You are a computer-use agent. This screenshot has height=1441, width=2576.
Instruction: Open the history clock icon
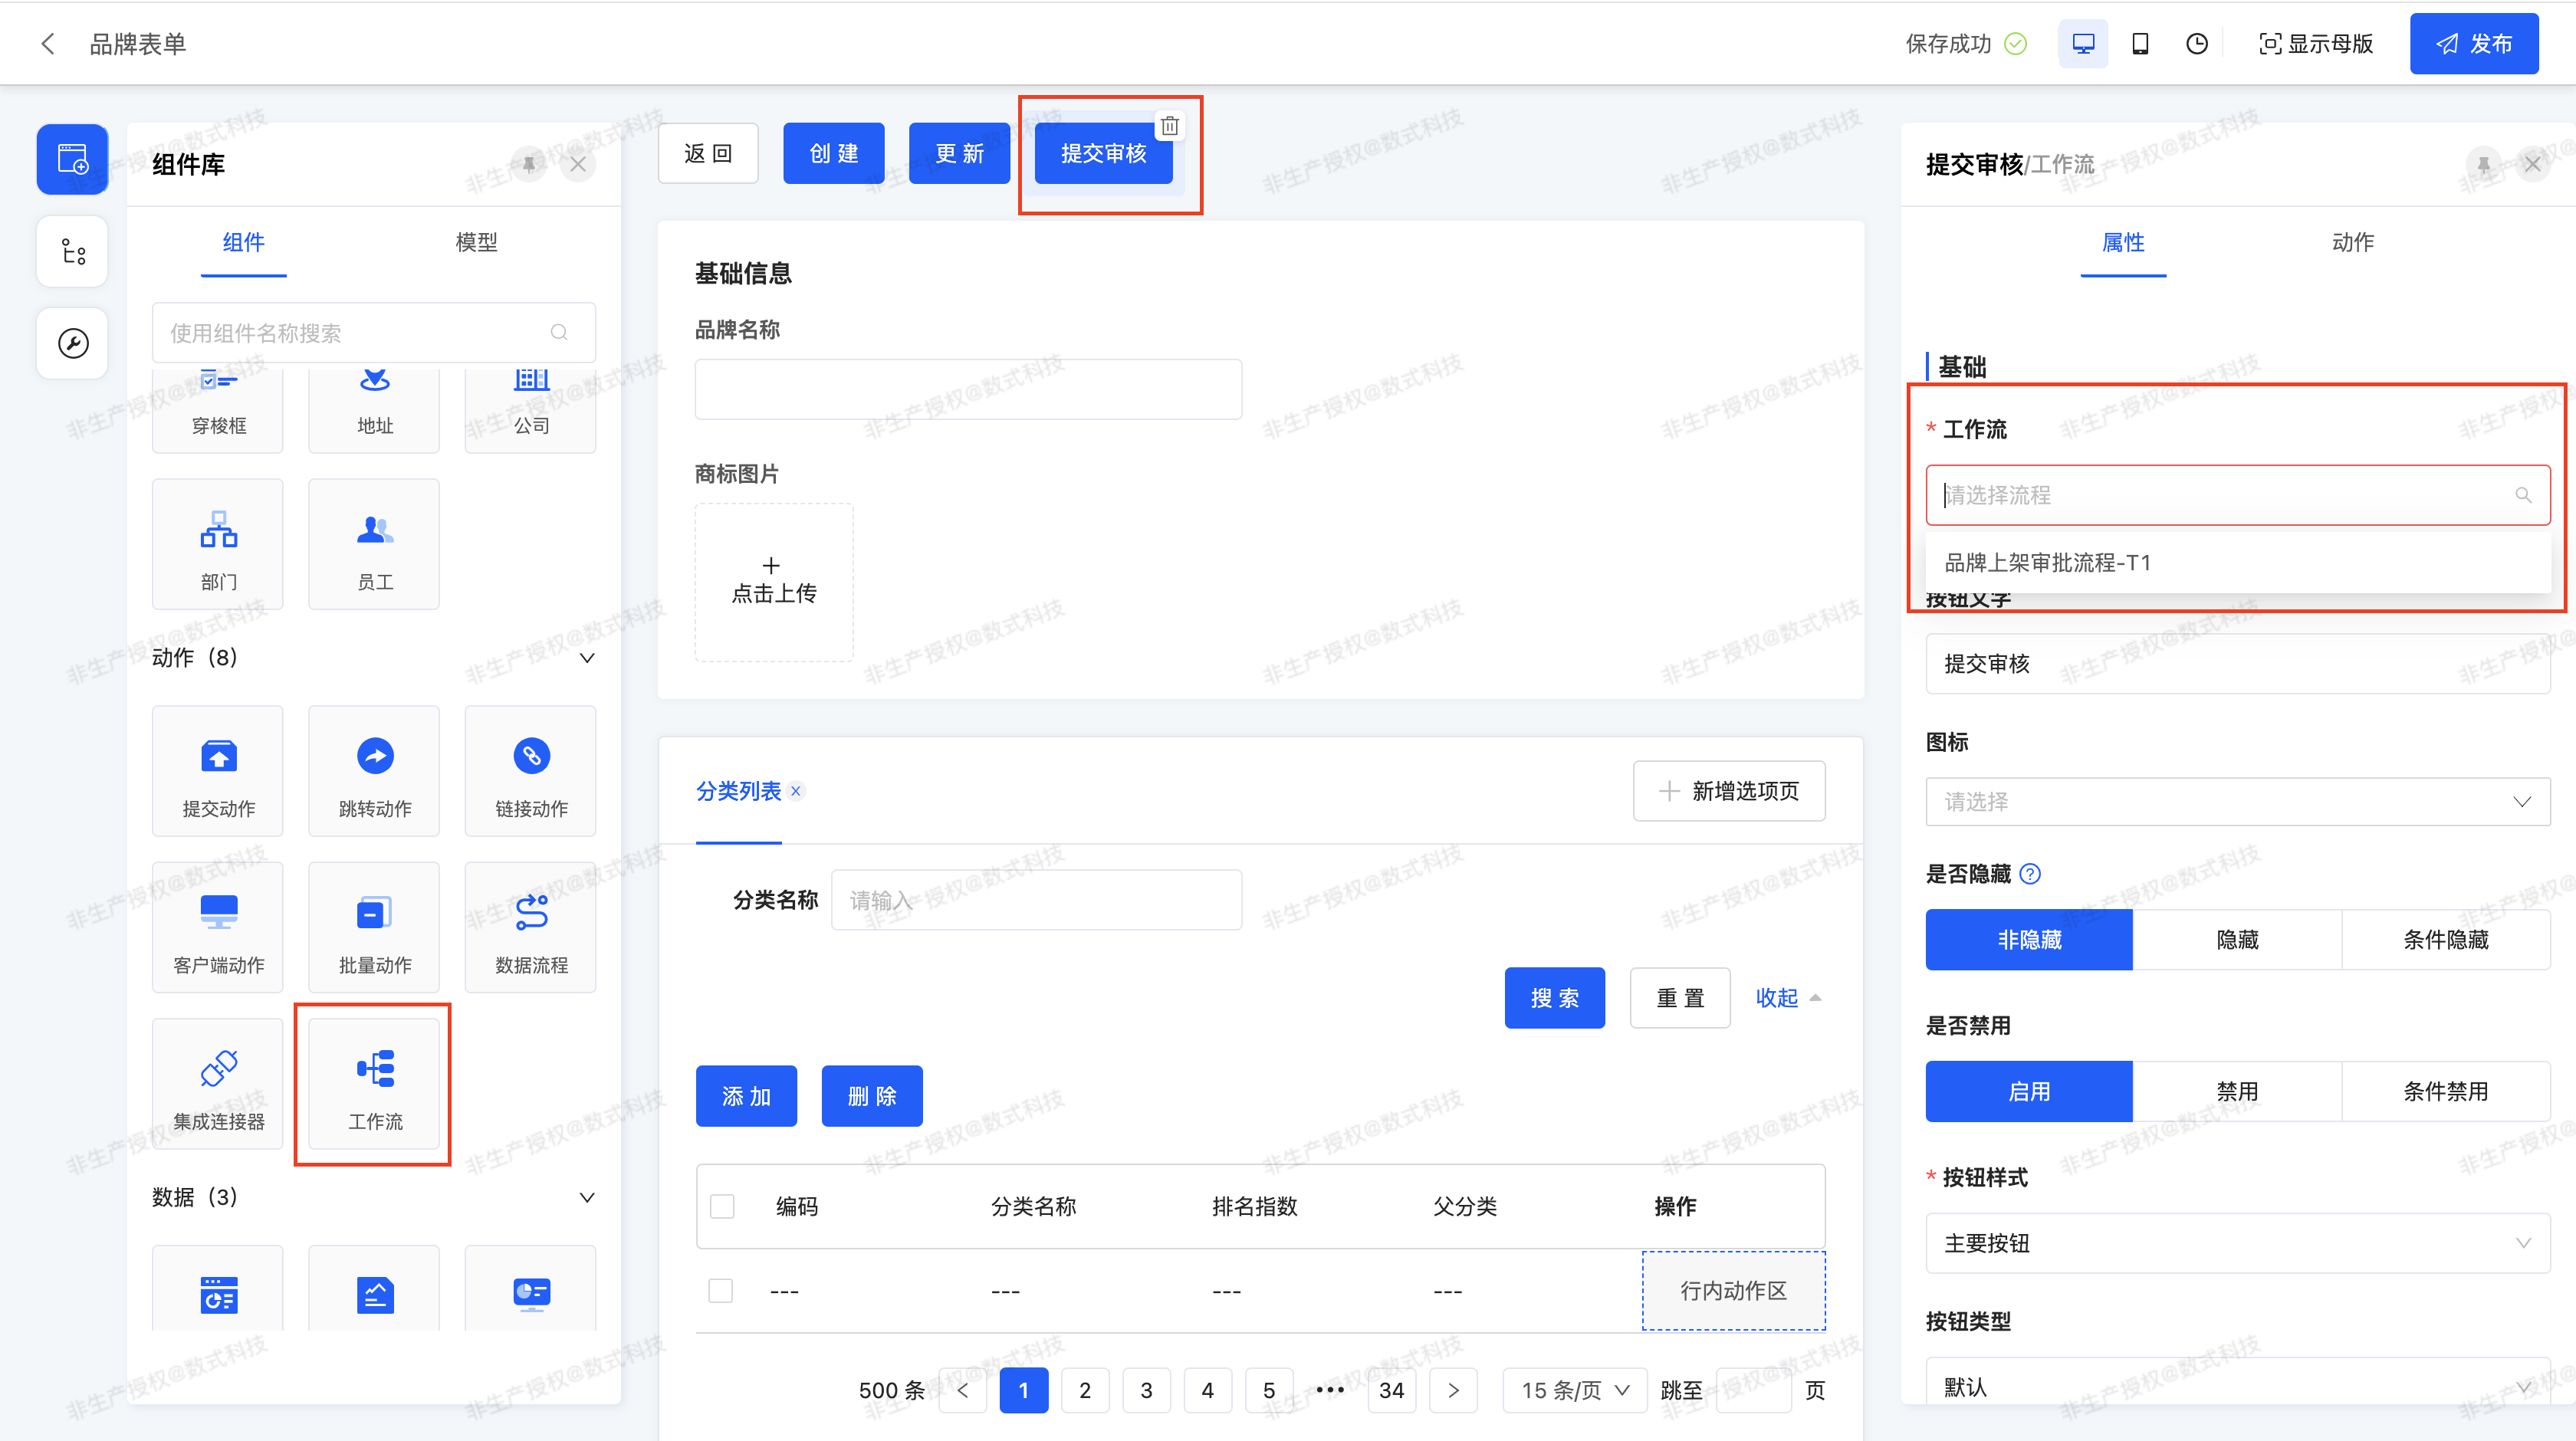pos(2197,44)
